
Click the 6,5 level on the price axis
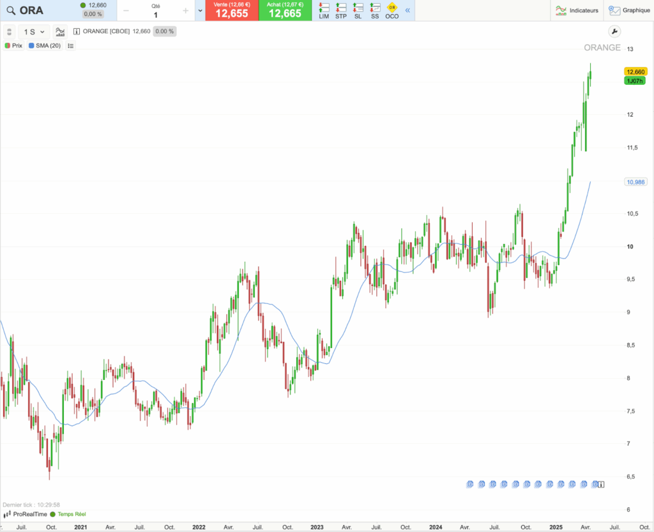coord(631,476)
